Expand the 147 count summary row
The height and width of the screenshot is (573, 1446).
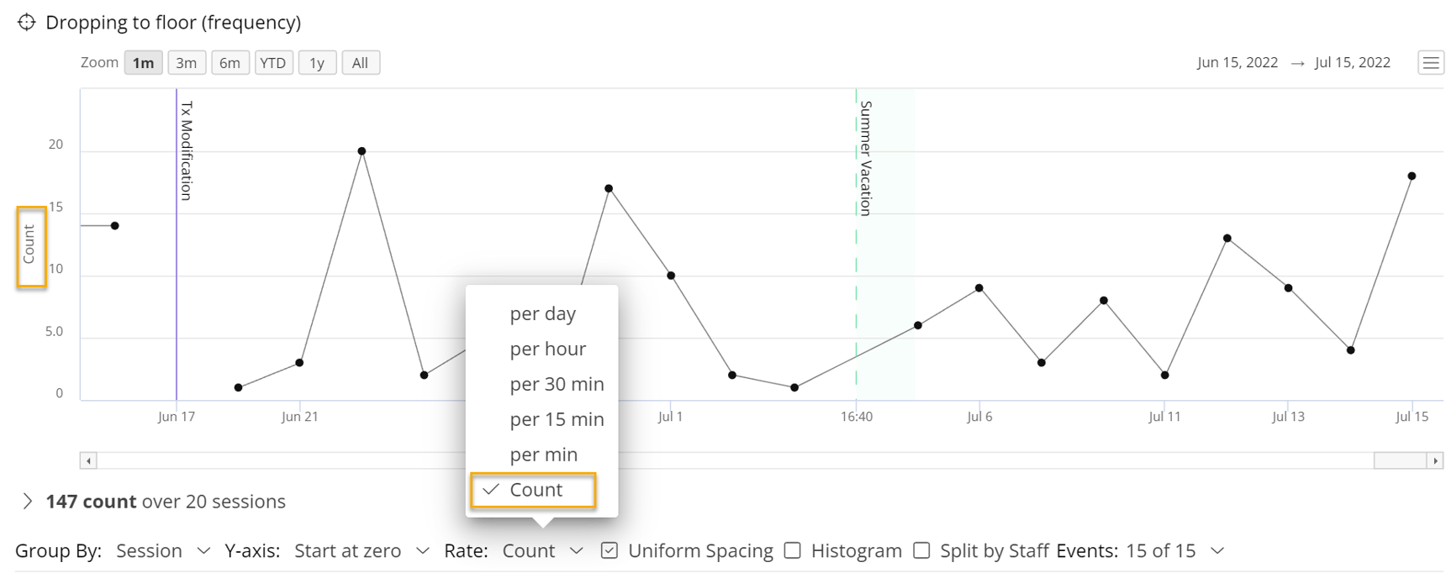coord(28,502)
